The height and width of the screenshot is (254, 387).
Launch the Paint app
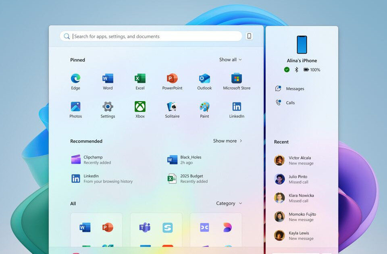click(x=204, y=110)
